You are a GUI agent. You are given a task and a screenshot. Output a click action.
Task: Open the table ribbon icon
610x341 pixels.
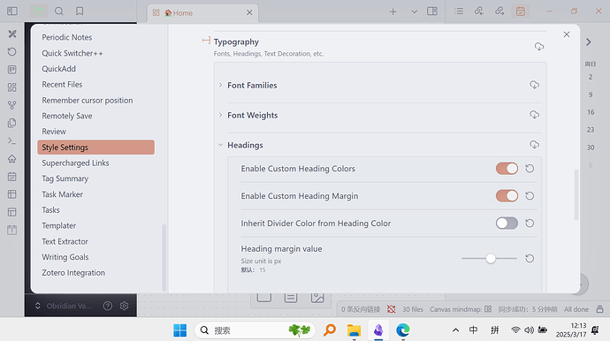click(12, 194)
